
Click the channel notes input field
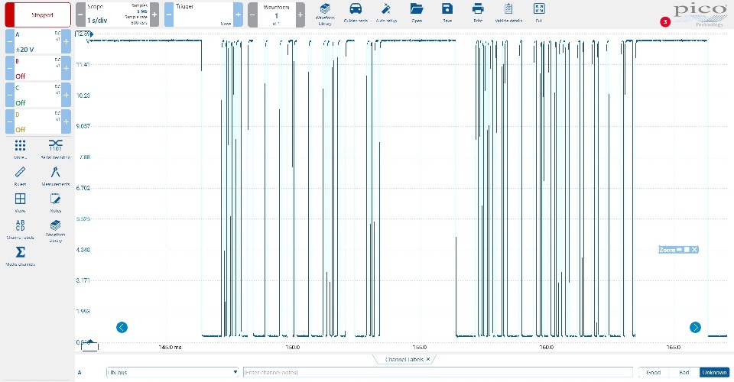(x=437, y=372)
